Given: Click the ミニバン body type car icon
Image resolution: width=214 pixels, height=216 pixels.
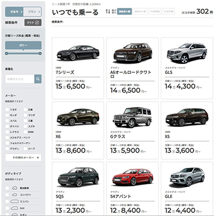Looking at the screenshot, I should [15, 201].
